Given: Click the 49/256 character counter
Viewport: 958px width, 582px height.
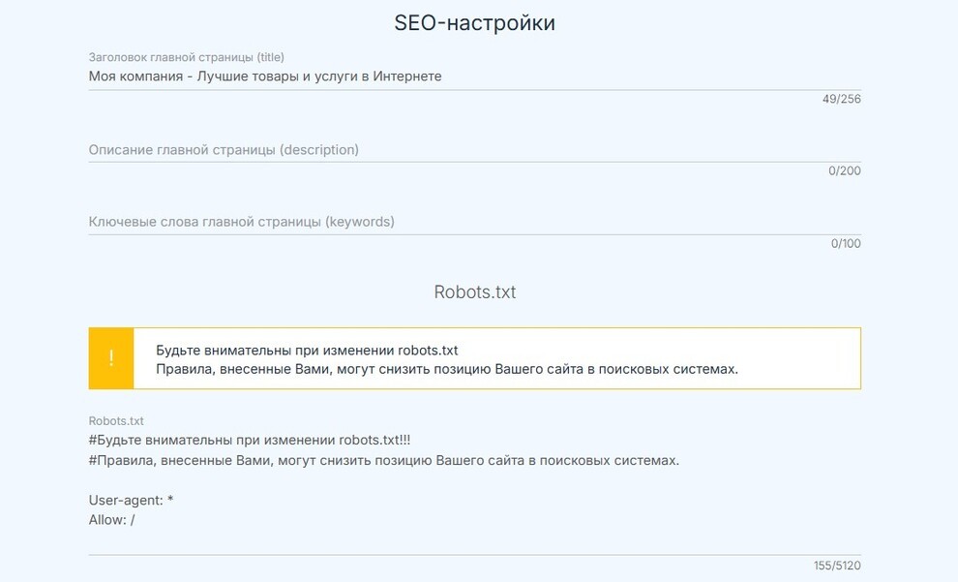Looking at the screenshot, I should click(841, 99).
